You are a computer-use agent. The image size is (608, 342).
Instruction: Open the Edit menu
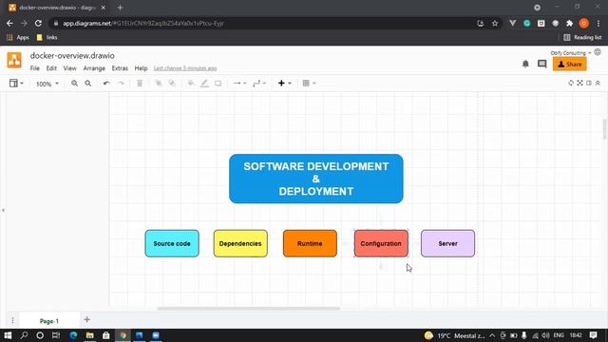51,68
